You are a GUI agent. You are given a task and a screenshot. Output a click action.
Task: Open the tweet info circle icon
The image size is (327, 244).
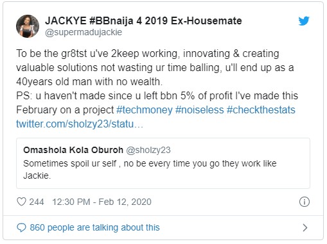click(x=305, y=202)
